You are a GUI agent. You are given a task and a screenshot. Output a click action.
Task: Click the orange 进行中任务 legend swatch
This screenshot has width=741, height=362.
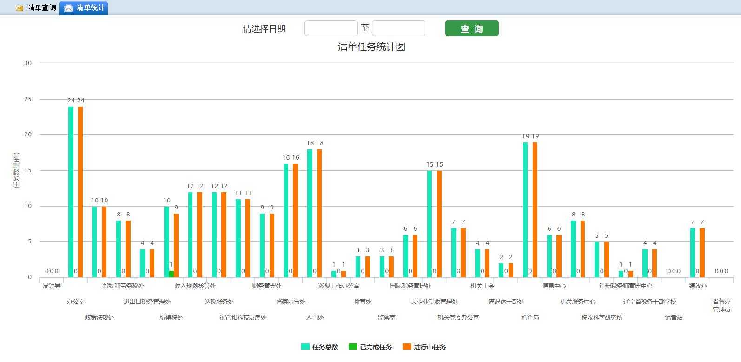point(407,347)
